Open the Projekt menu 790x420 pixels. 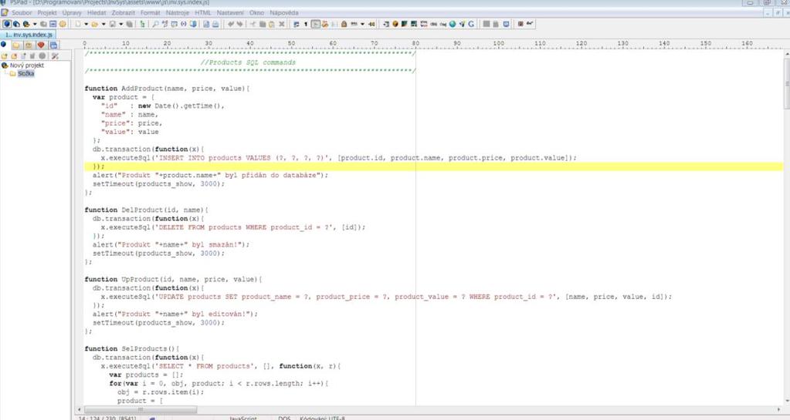point(47,12)
